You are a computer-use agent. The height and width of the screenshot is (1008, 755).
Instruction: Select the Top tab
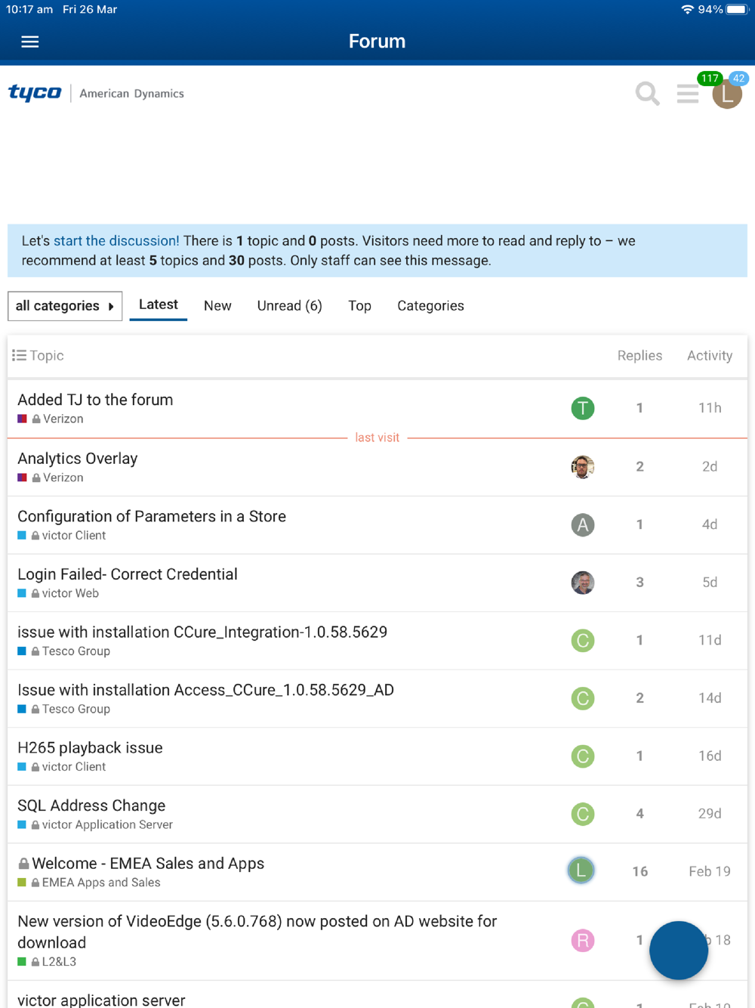(359, 306)
